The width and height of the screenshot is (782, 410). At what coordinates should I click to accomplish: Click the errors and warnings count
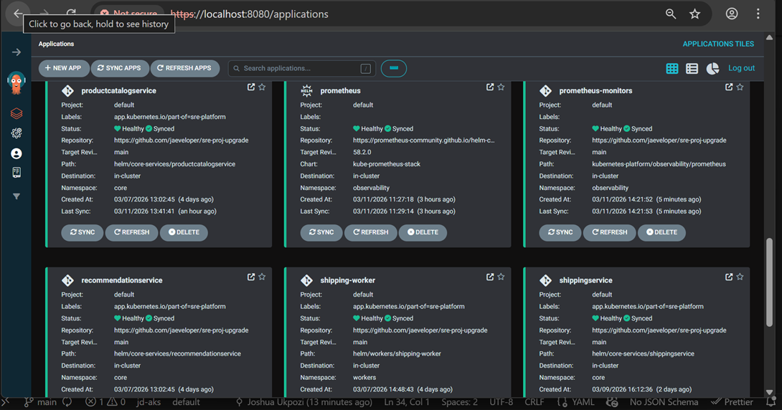click(x=105, y=402)
